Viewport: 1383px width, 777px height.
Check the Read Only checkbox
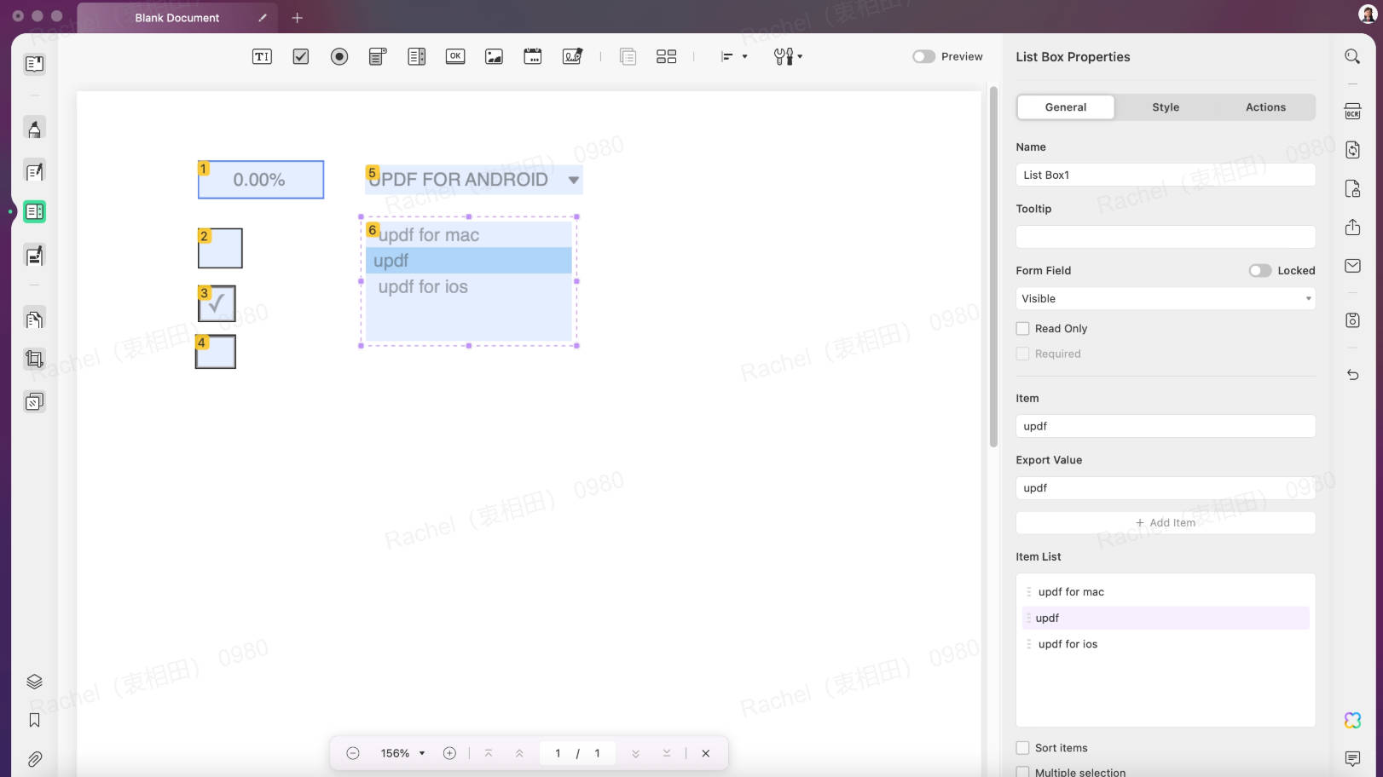pos(1022,328)
